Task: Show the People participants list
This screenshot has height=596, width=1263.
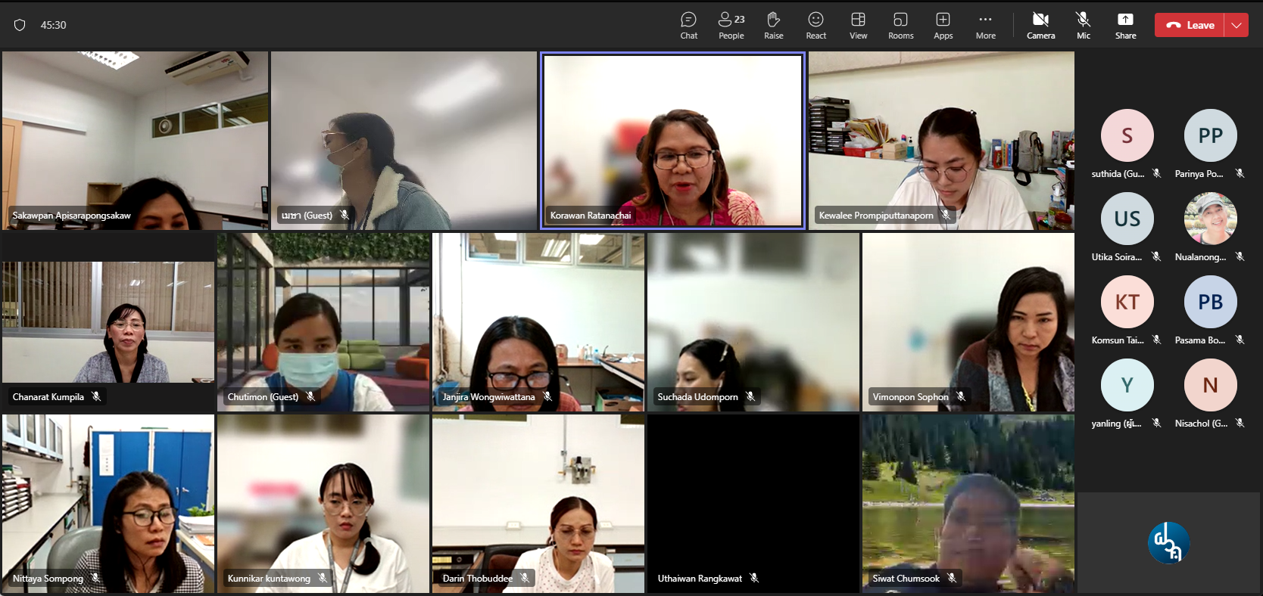Action: coord(731,25)
